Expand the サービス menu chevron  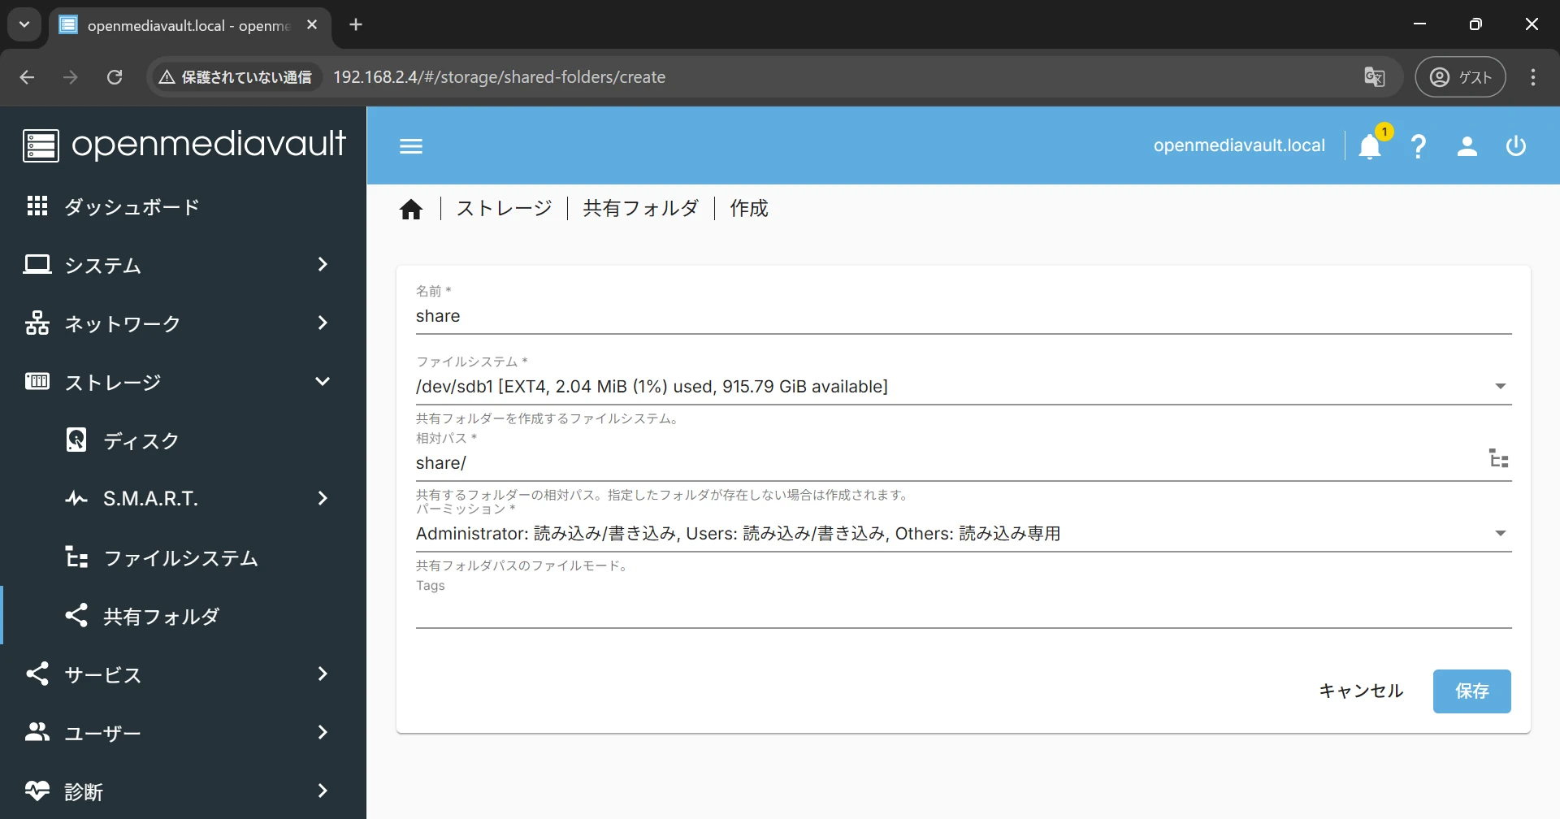[323, 674]
